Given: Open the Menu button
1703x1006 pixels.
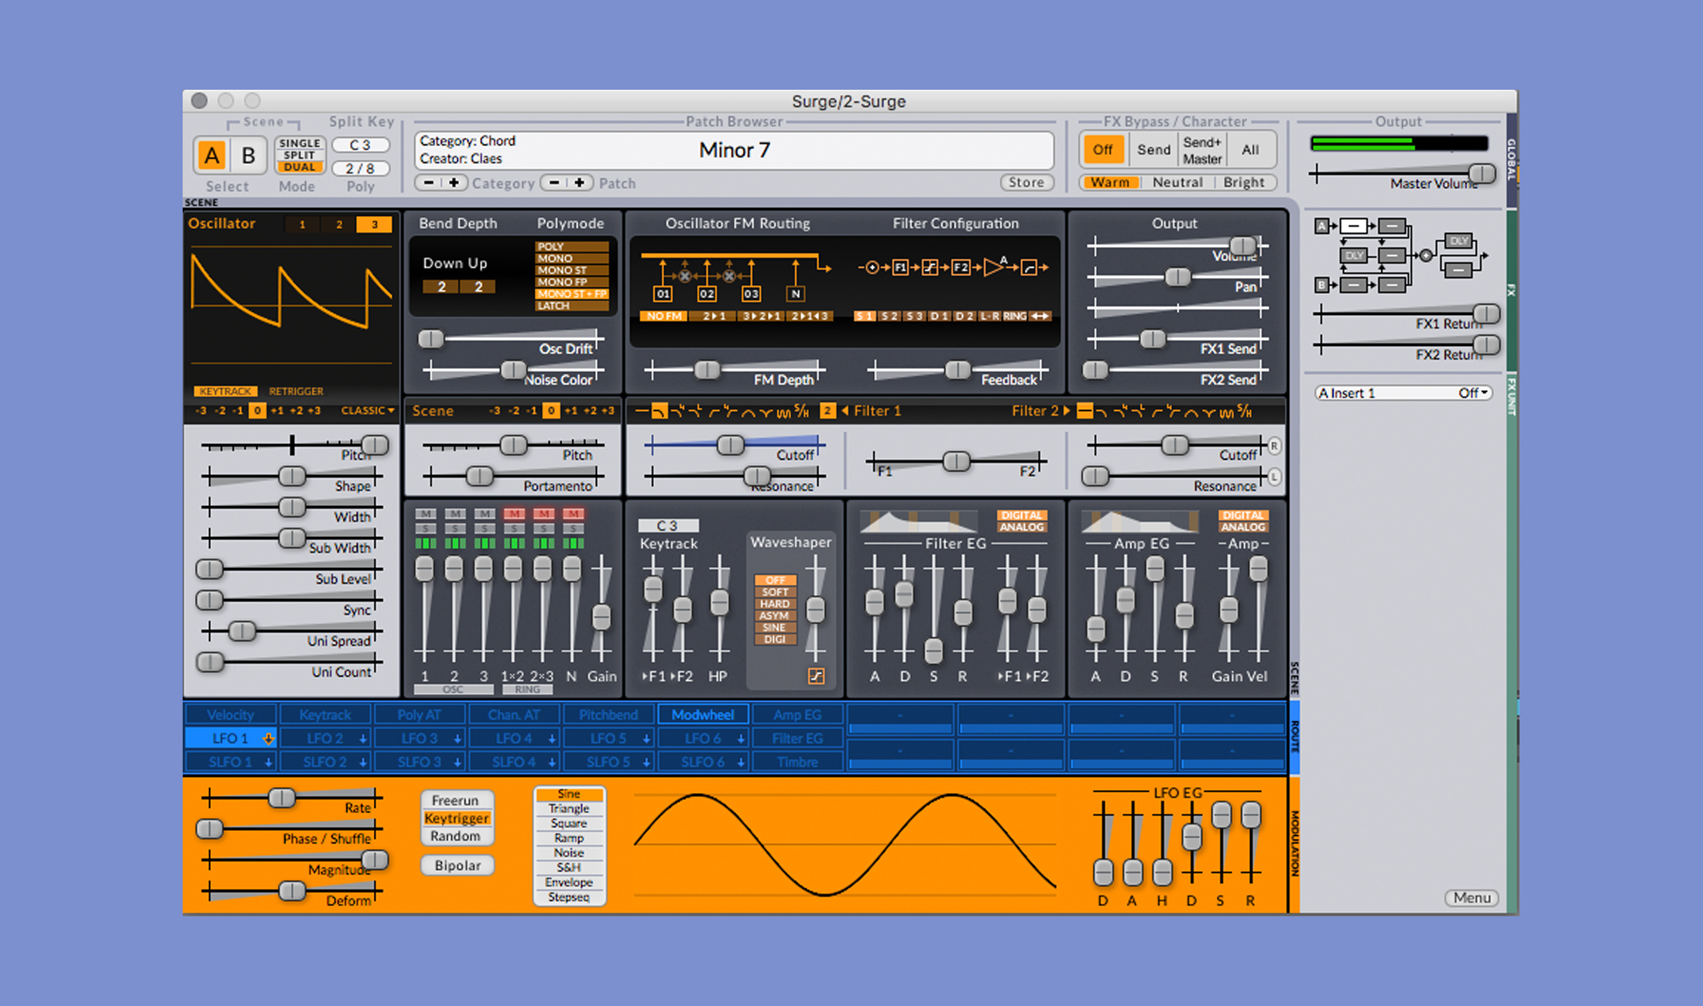Looking at the screenshot, I should (1471, 898).
